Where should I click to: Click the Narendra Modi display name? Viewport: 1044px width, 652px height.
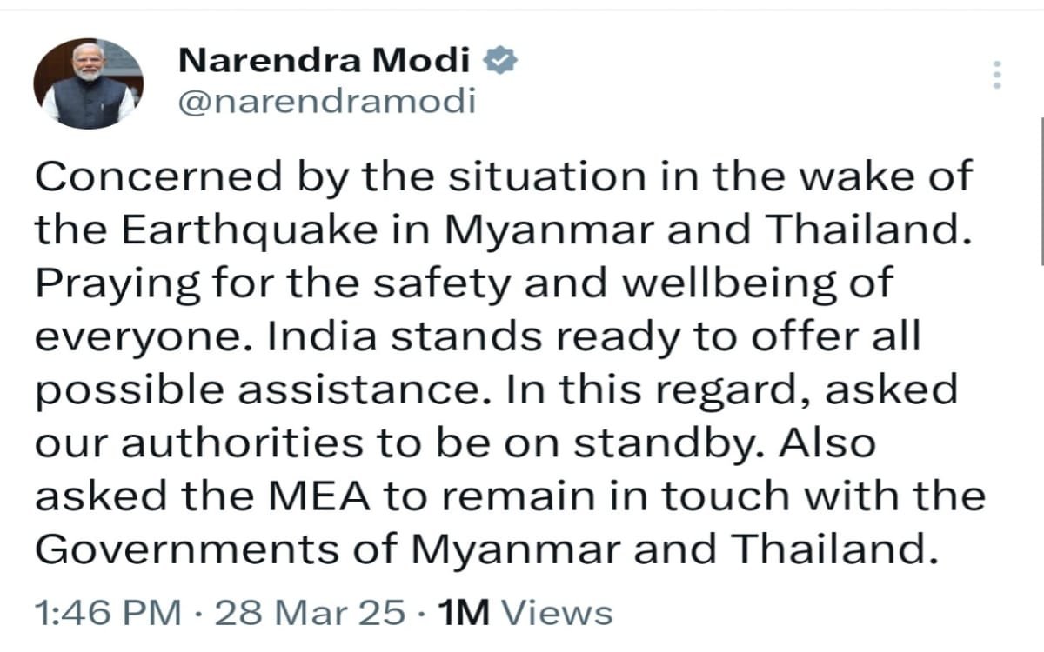pyautogui.click(x=324, y=62)
